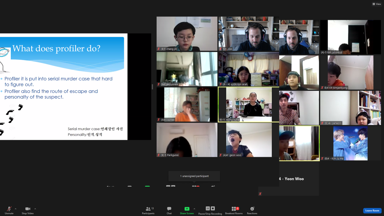Expand Share Screen options arrow
Image resolution: width=384 pixels, height=216 pixels.
[194, 209]
